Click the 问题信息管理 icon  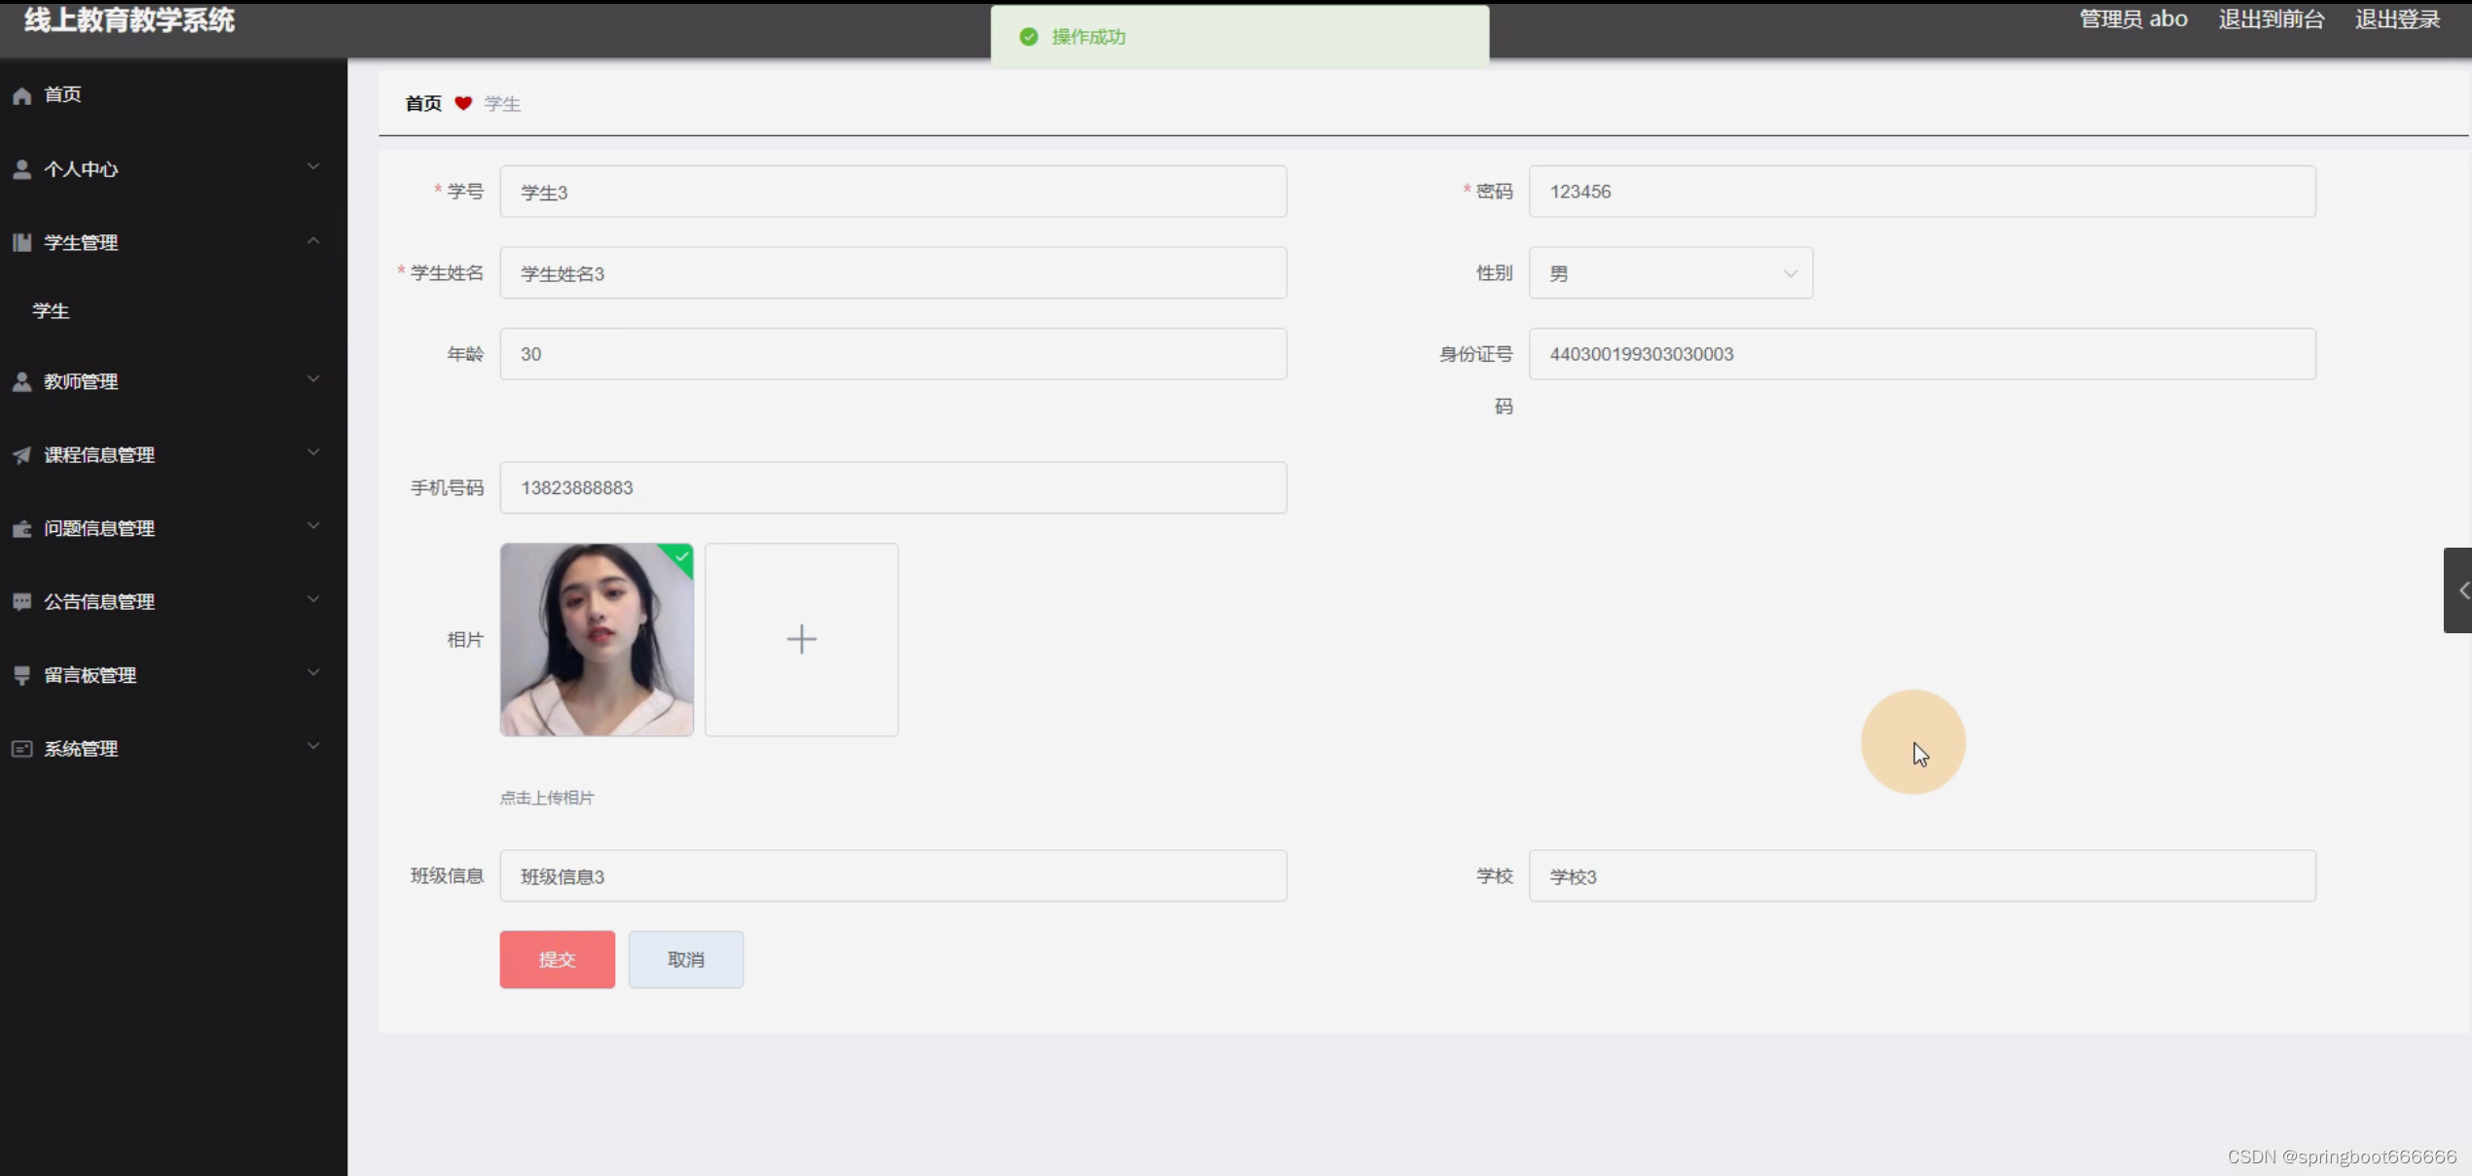(22, 529)
